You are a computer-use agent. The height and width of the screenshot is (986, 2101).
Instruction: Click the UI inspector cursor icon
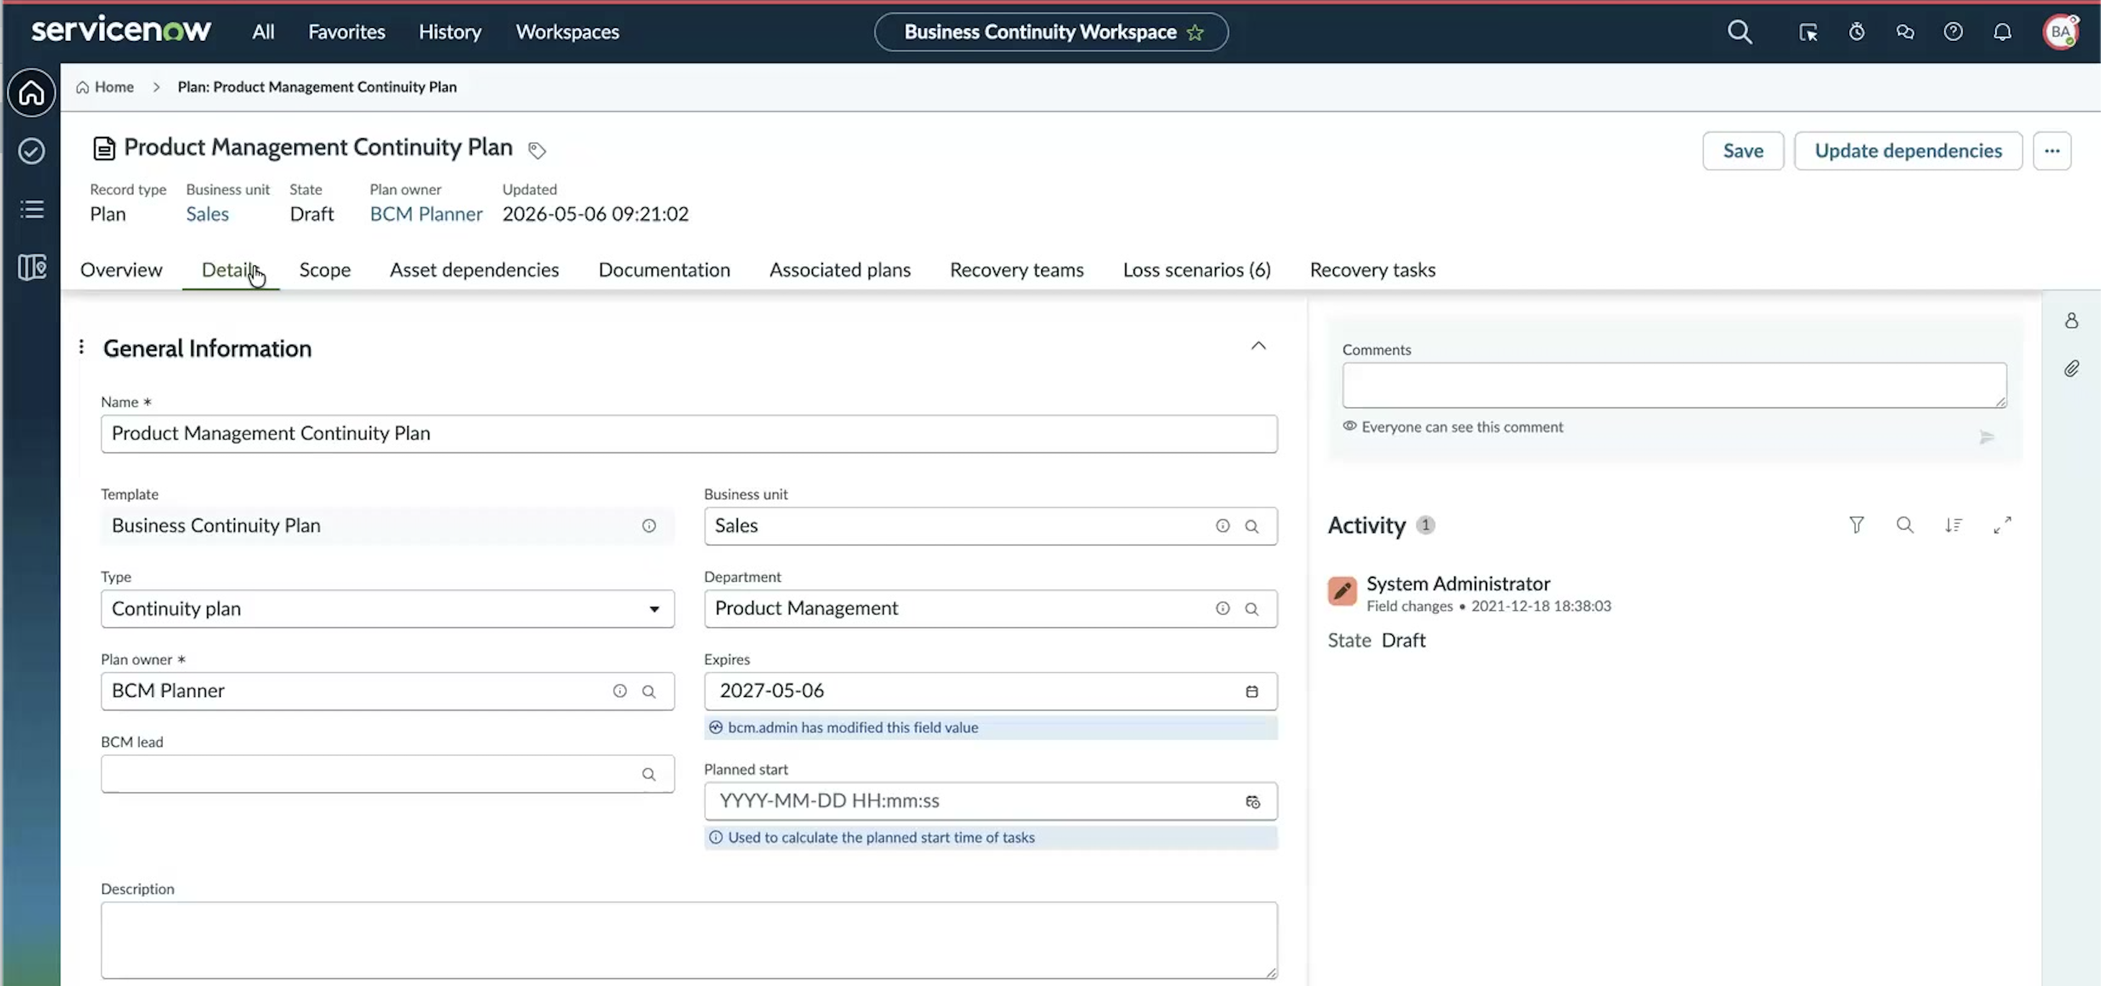coord(1808,32)
